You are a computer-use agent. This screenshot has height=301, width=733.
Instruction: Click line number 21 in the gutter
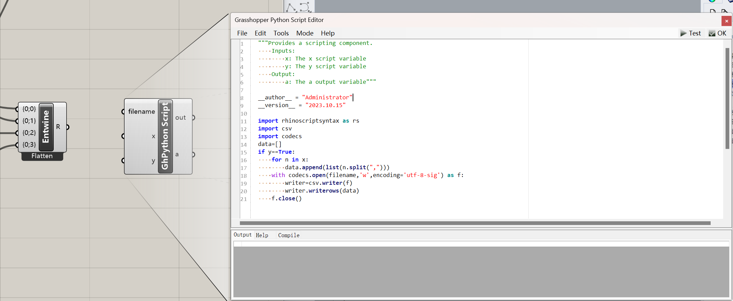[244, 199]
